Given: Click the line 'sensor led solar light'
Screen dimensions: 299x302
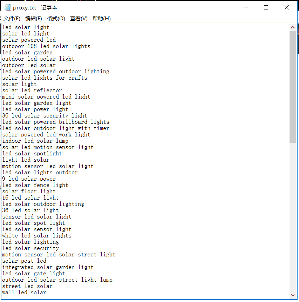Looking at the screenshot, I should click(37, 217).
